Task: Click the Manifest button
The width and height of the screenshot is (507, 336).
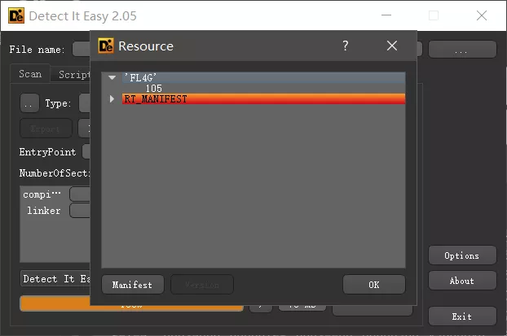Action: pyautogui.click(x=133, y=285)
